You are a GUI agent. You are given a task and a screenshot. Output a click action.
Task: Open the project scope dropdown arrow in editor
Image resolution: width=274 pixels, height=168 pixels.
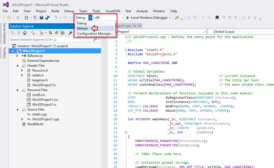click(x=205, y=32)
